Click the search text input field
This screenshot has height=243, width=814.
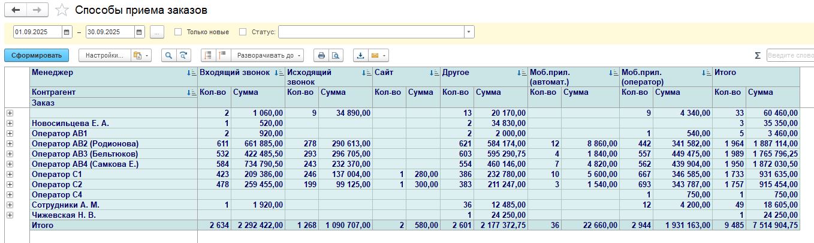(789, 55)
